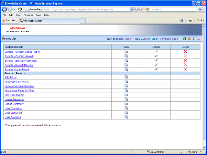Go to home via orange house icon
This screenshot has height=155, width=207.
(x=189, y=39)
